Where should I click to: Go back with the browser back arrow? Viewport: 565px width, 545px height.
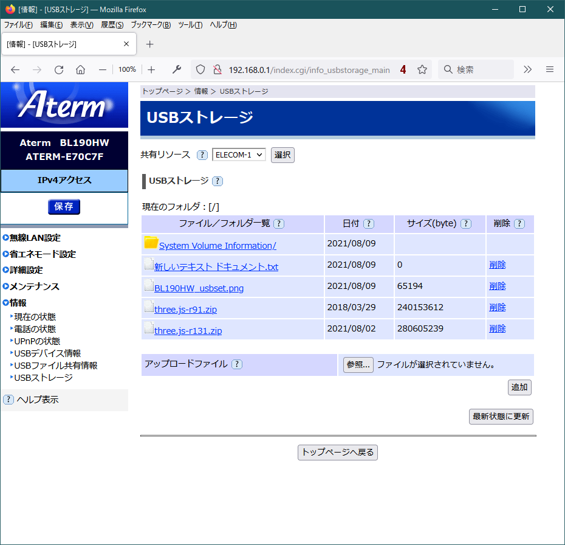point(15,69)
